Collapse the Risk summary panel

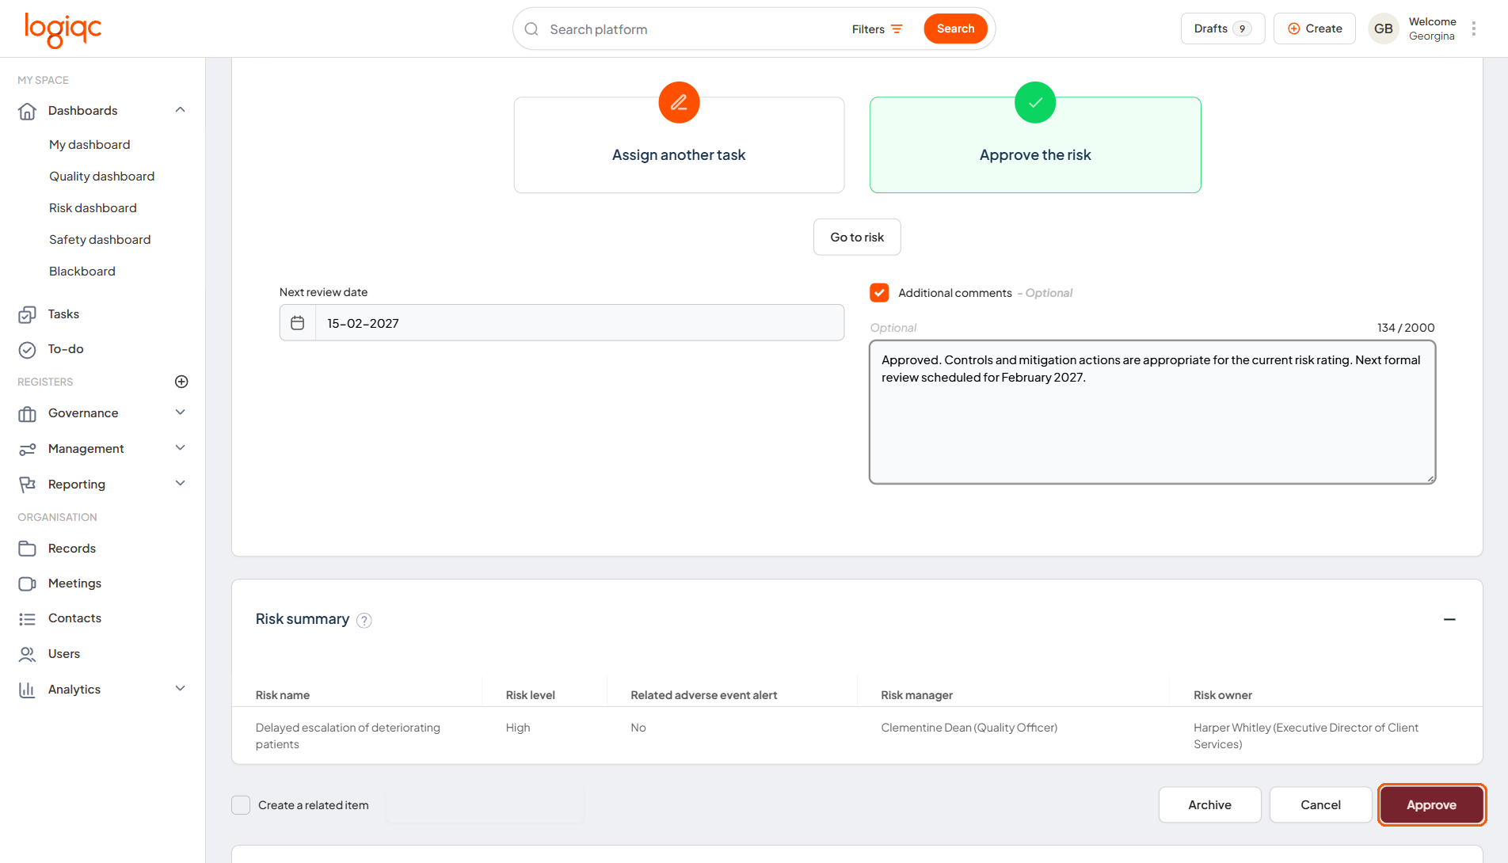[x=1449, y=619]
